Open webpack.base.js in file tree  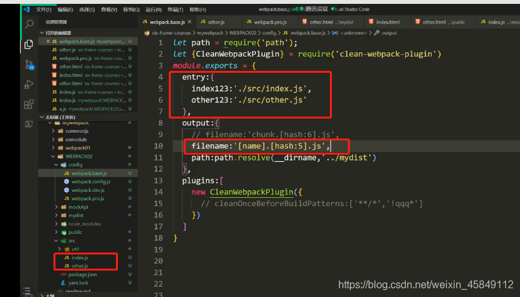tap(89, 173)
